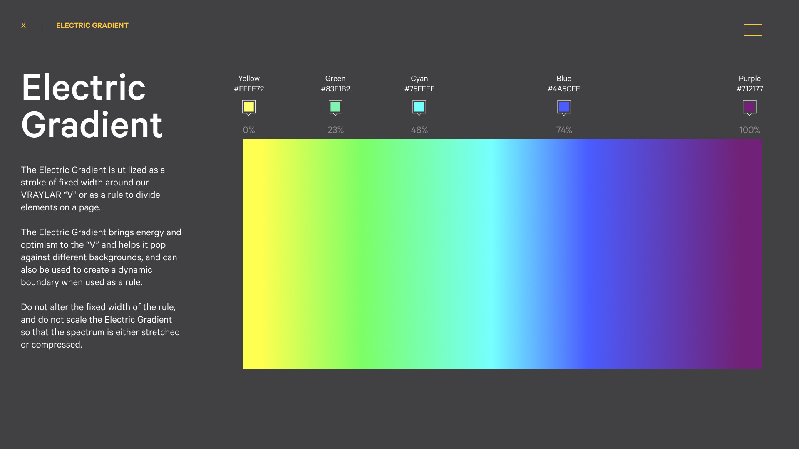Image resolution: width=799 pixels, height=449 pixels.
Task: Select the Green color stop swatch
Action: pyautogui.click(x=335, y=107)
